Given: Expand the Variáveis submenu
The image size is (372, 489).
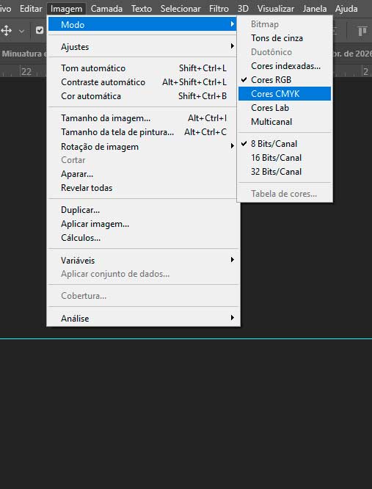Looking at the screenshot, I should coord(142,260).
